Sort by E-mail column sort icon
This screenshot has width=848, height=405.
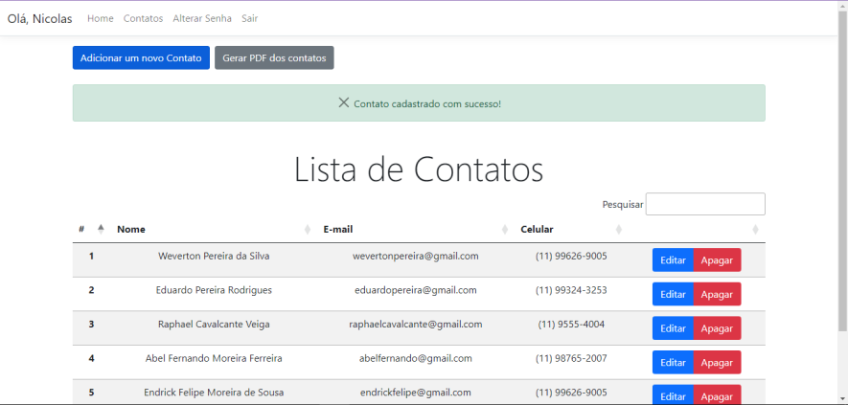(505, 230)
